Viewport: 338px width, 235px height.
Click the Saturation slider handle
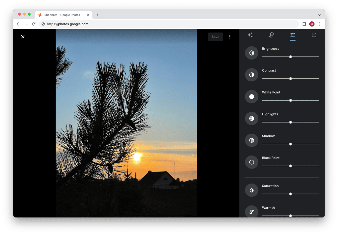point(290,194)
